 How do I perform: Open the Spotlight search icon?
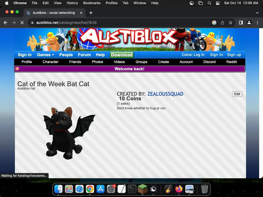(209, 3)
